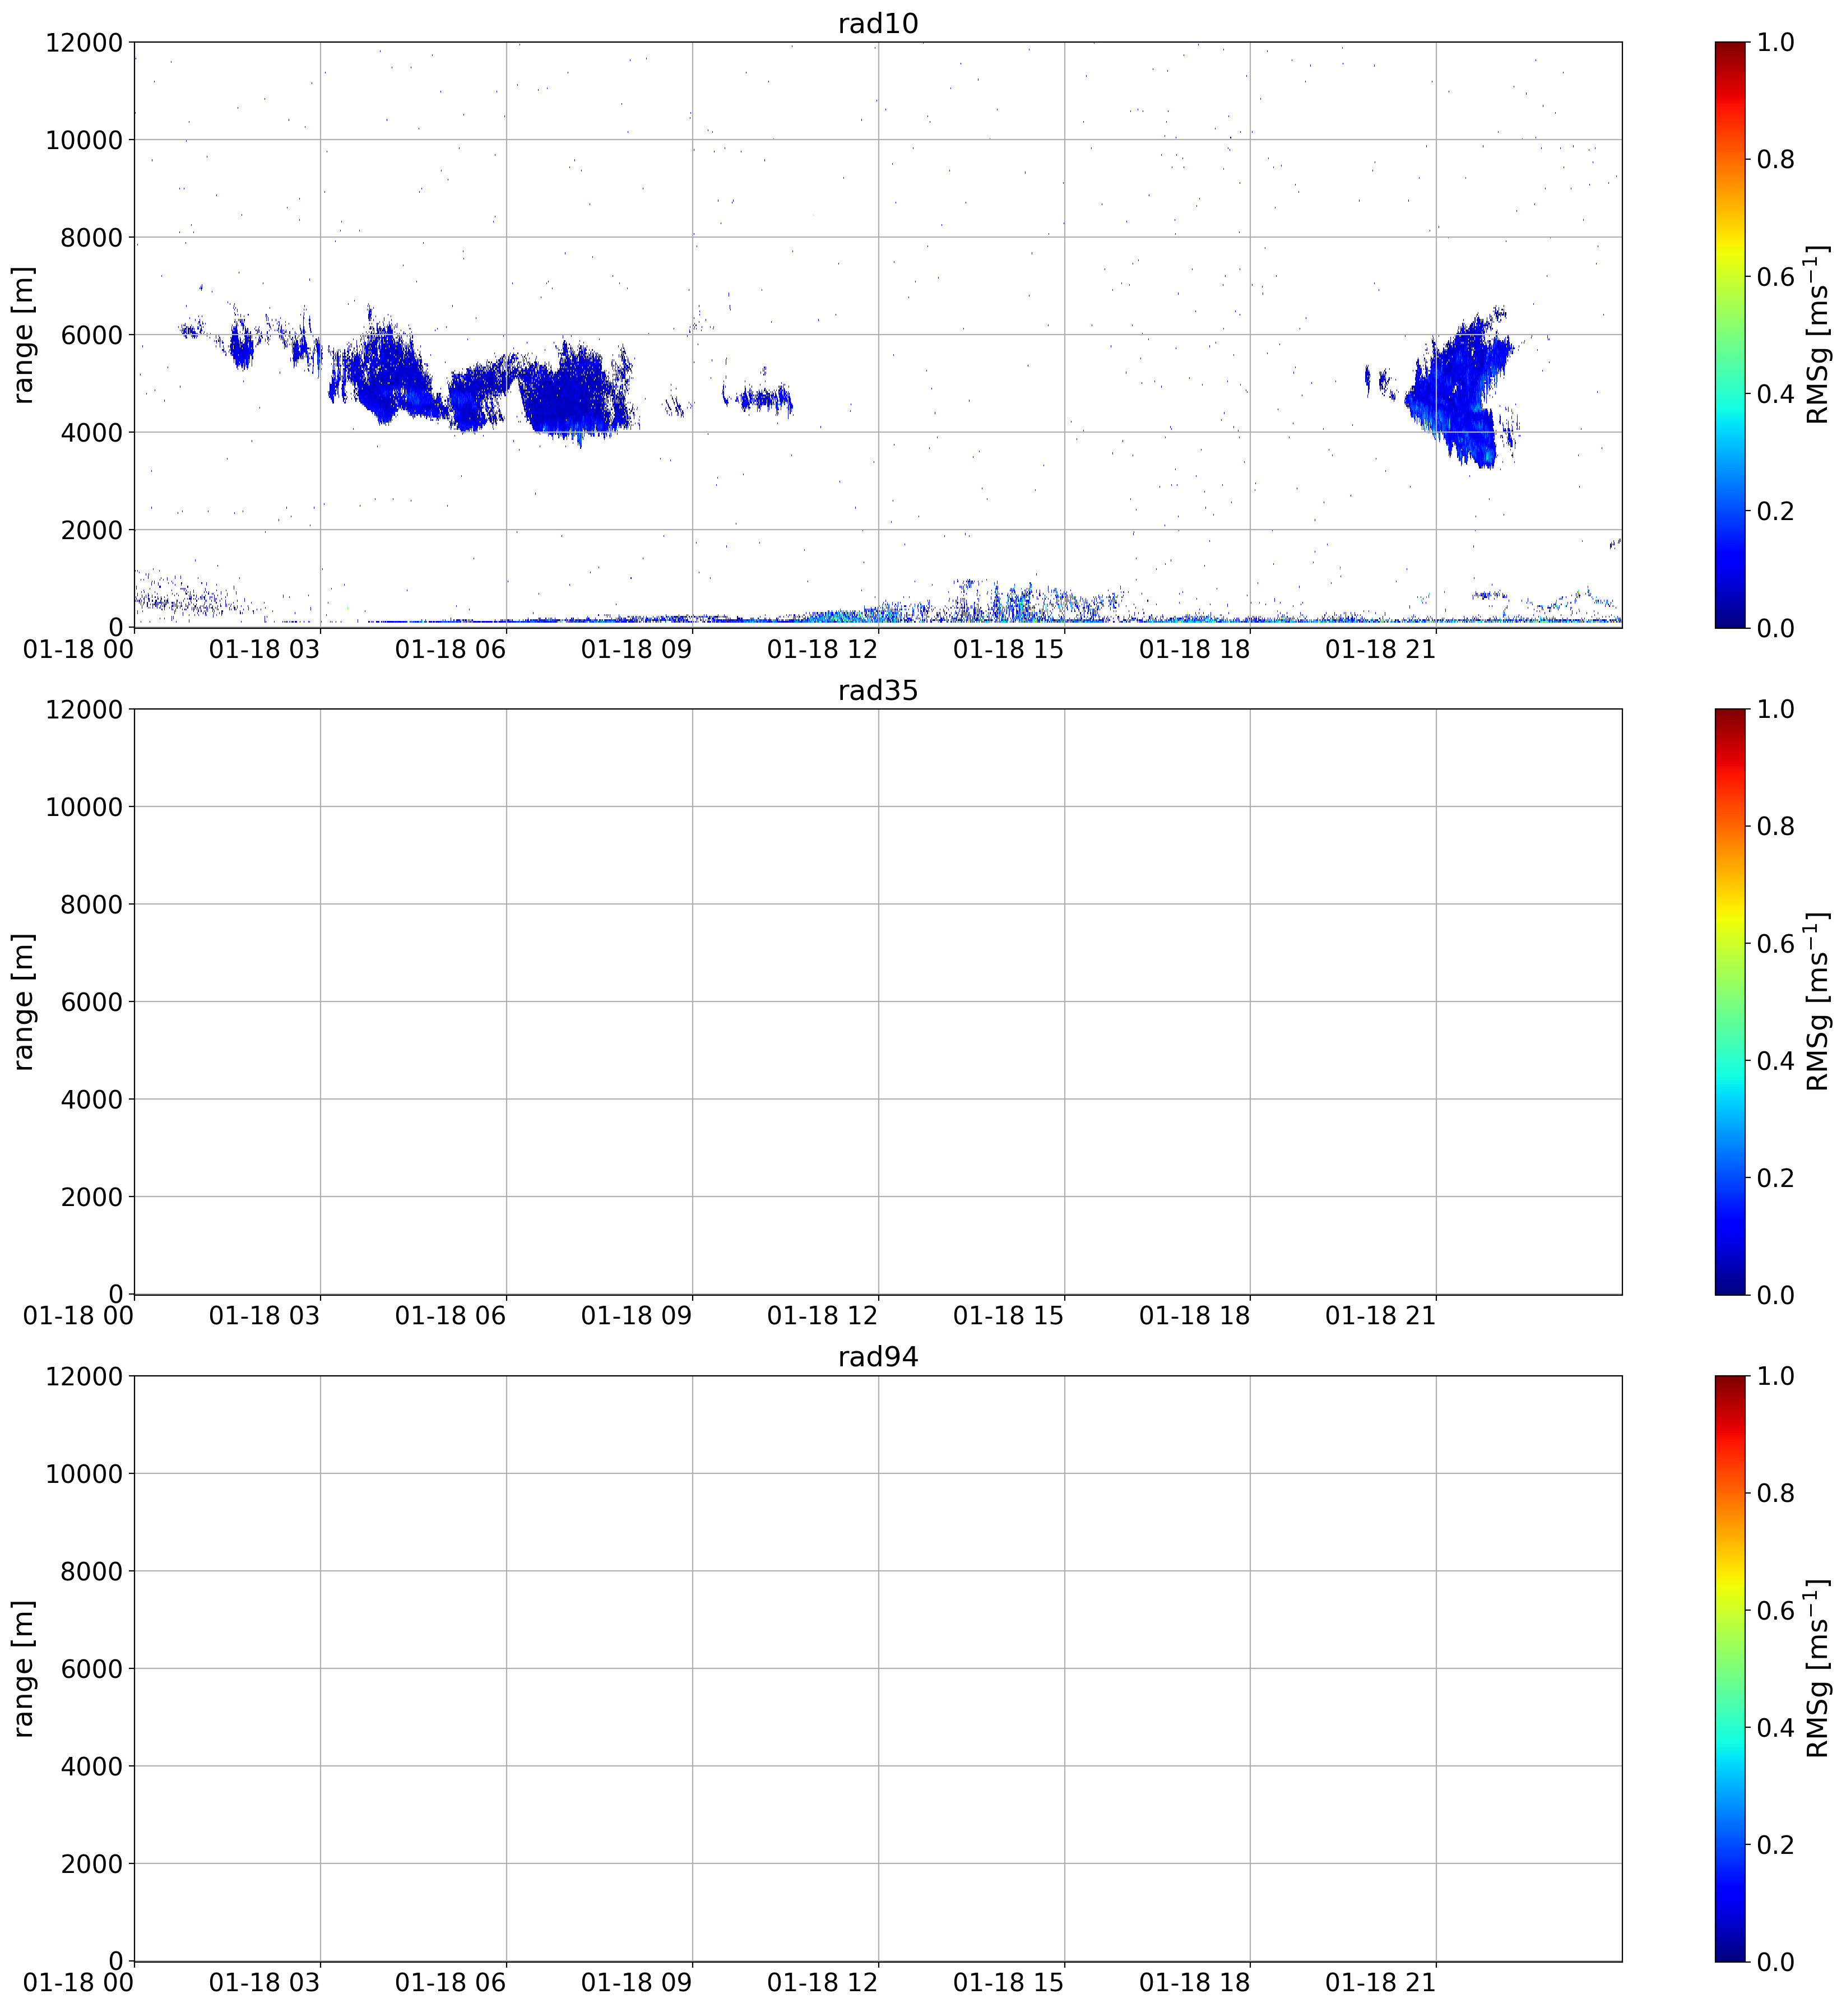The height and width of the screenshot is (2008, 1846).
Task: Click '01-18 06' x-tick under rad35 plot
Action: click(451, 1316)
